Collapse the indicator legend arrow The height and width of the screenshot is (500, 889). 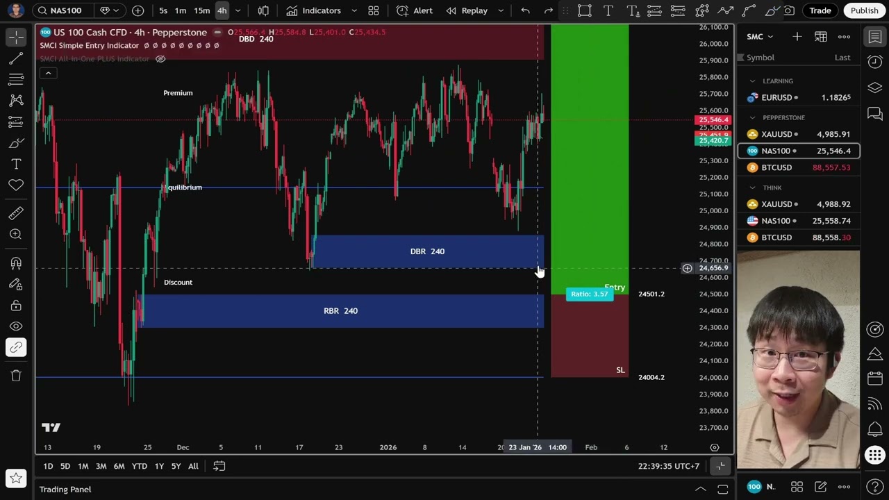click(x=47, y=73)
